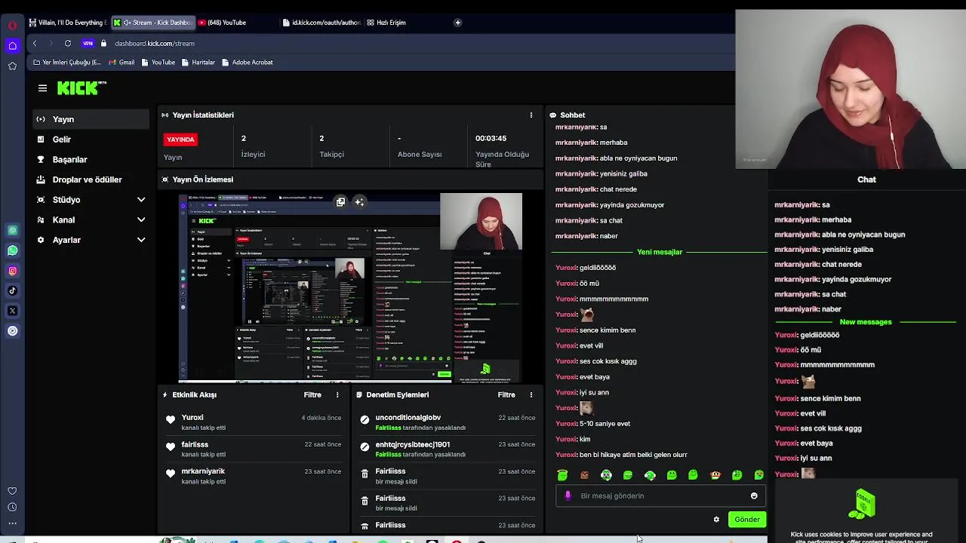966x543 pixels.
Task: Open the Haritalar bookmark
Action: click(198, 63)
